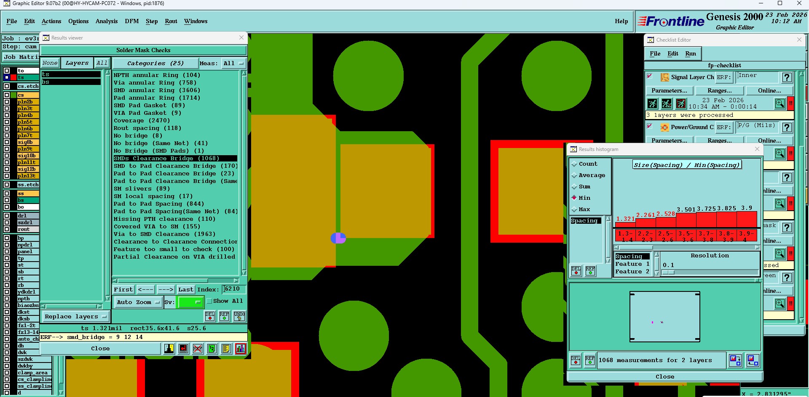Click the crossed-out REF icon
Viewport: 809px width, 397px height.
pyautogui.click(x=198, y=349)
